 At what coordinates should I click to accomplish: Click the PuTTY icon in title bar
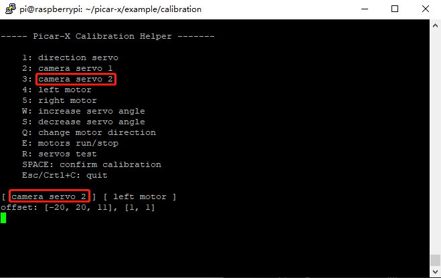[x=11, y=9]
